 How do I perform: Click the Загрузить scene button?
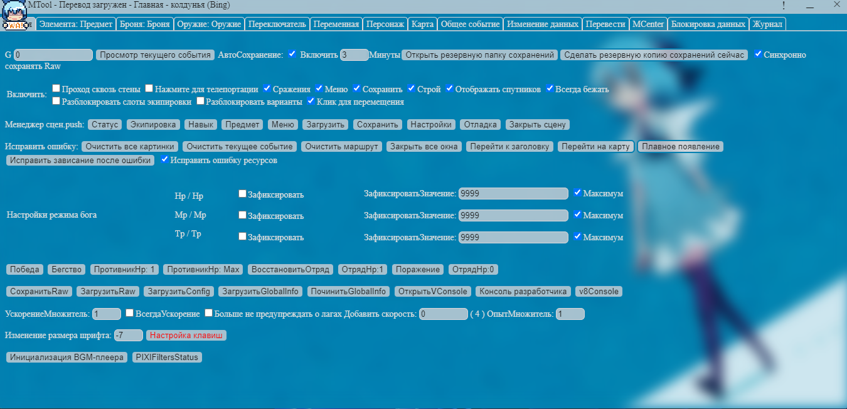[326, 124]
